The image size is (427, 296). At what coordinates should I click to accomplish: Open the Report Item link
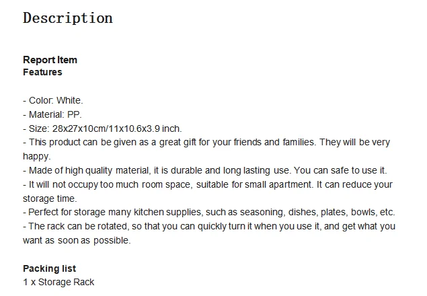point(50,60)
